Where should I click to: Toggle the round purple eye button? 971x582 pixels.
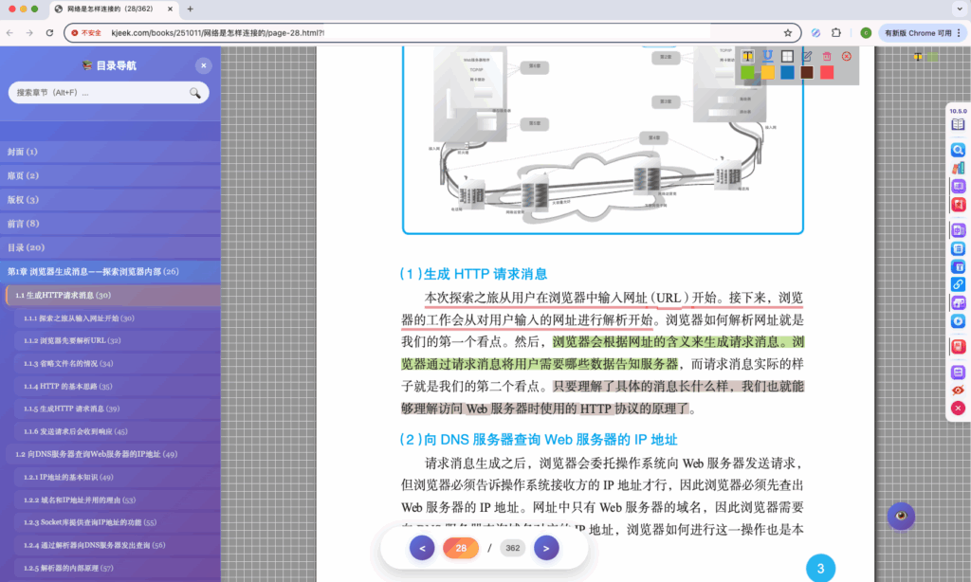coord(901,516)
